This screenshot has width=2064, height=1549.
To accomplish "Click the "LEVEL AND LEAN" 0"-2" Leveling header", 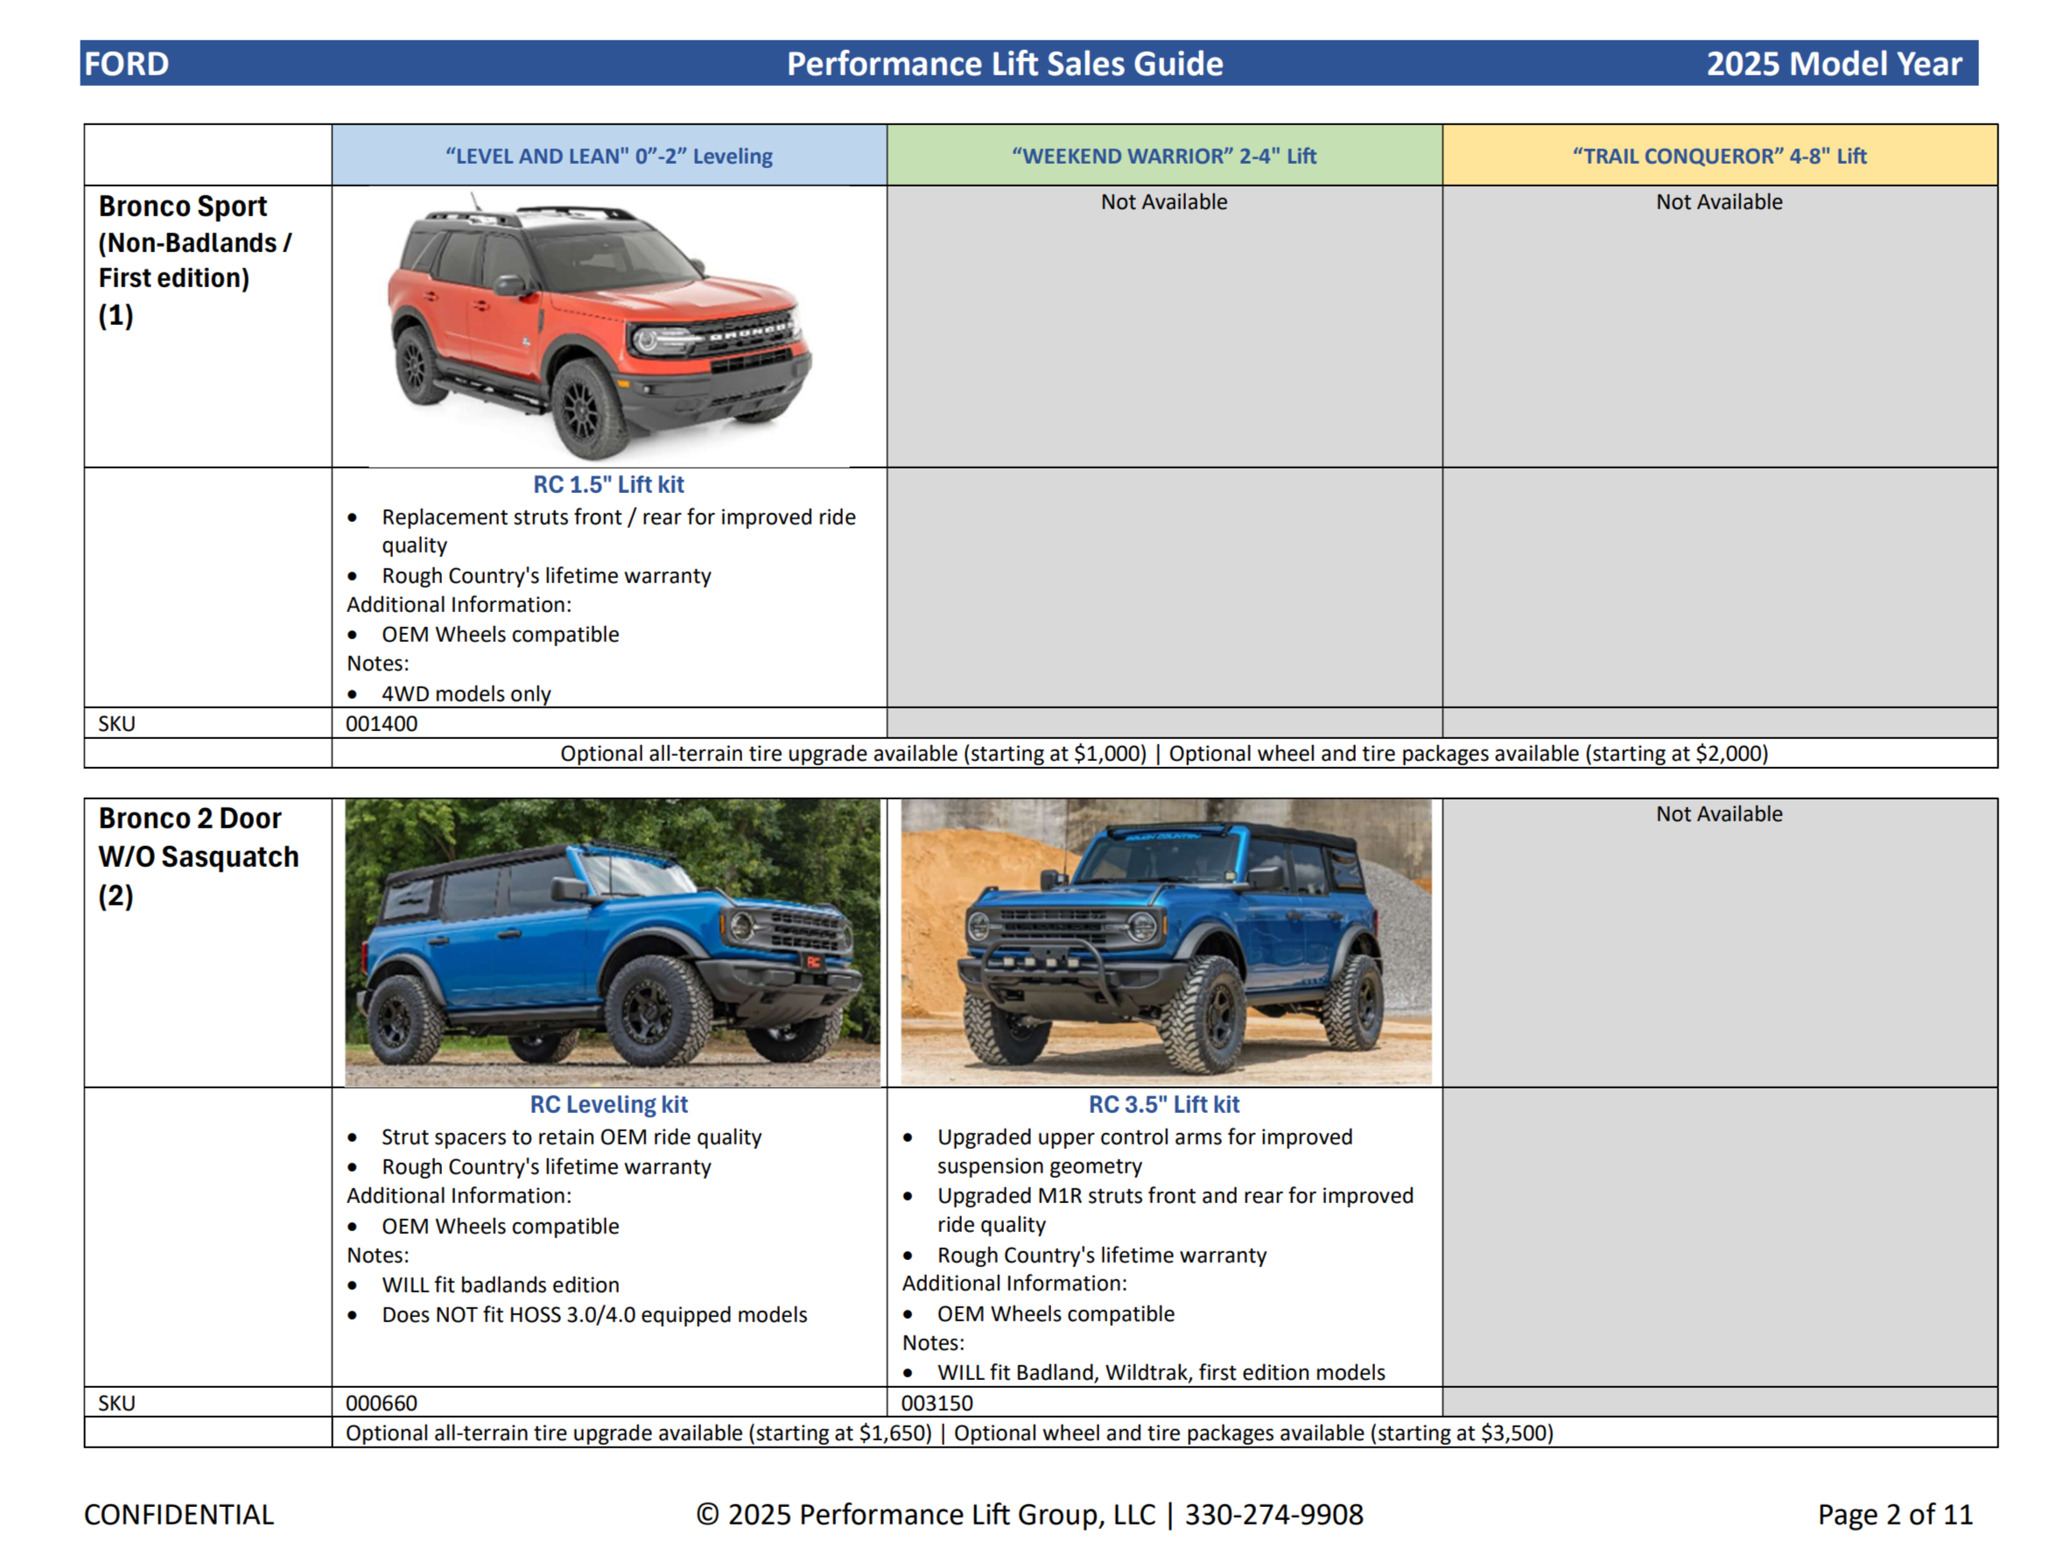I will (x=609, y=156).
